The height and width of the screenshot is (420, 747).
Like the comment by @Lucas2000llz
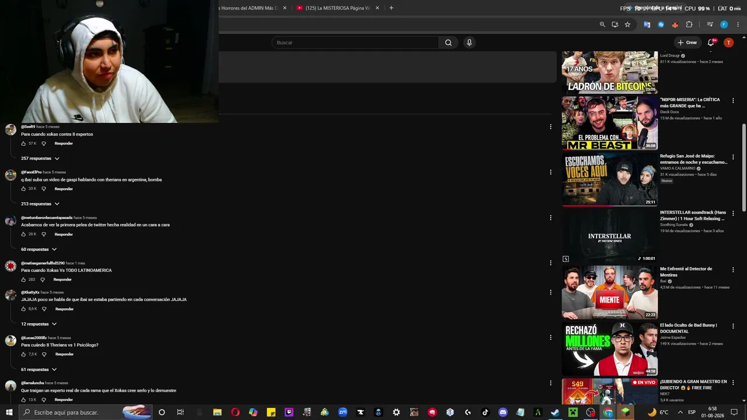pos(24,355)
